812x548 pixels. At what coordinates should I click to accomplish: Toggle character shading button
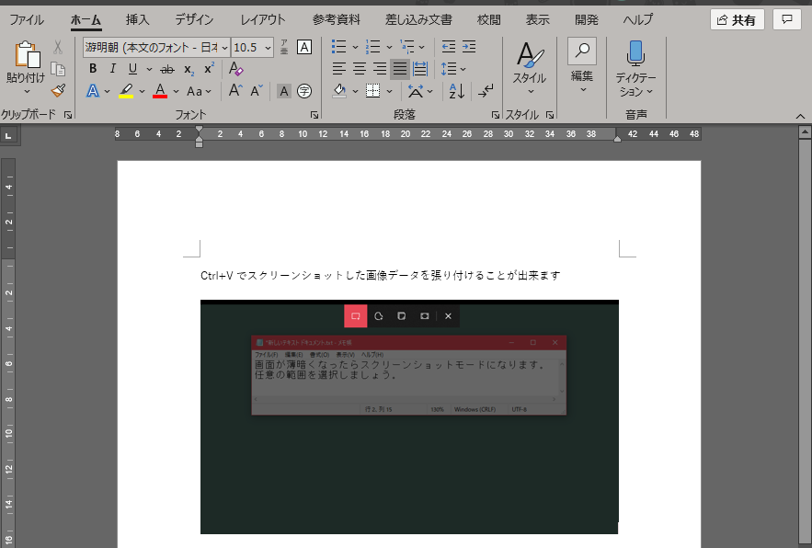point(284,92)
